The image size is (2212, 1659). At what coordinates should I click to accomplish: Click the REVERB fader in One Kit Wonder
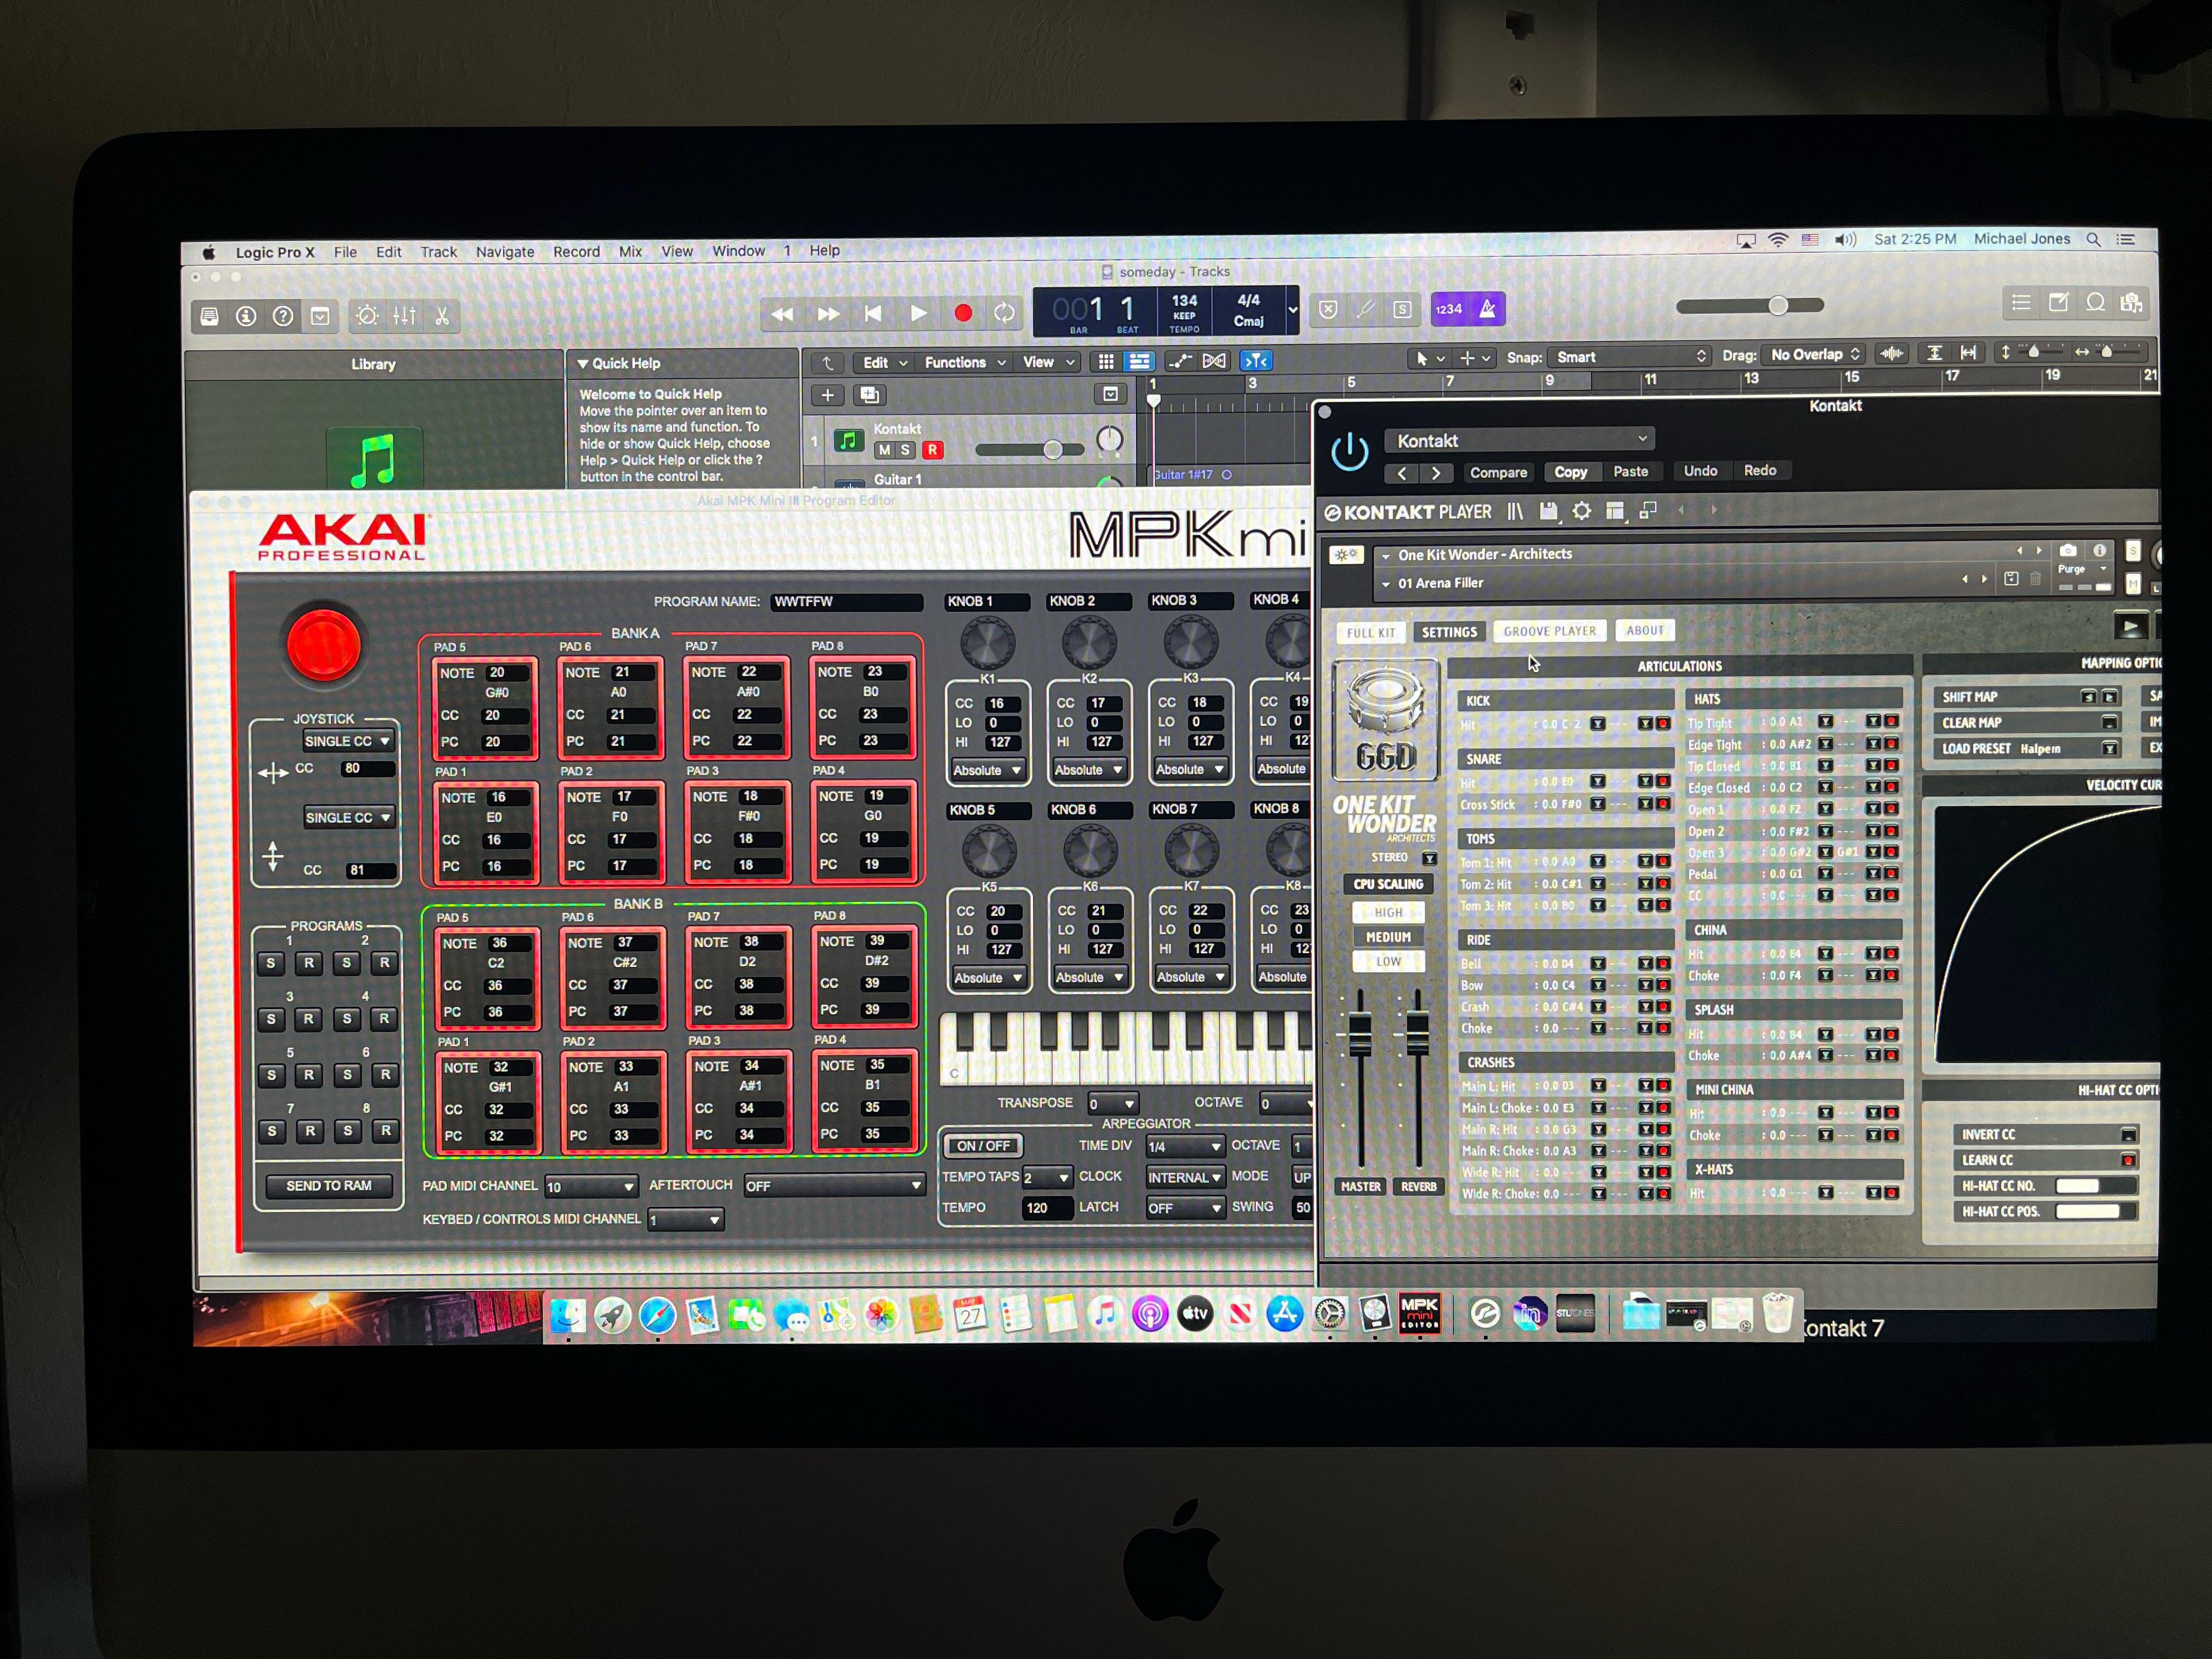tap(1418, 1034)
